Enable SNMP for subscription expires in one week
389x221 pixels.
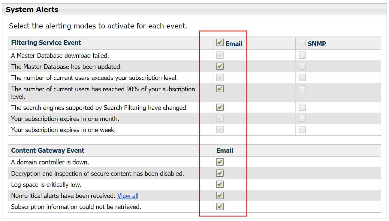[302, 129]
